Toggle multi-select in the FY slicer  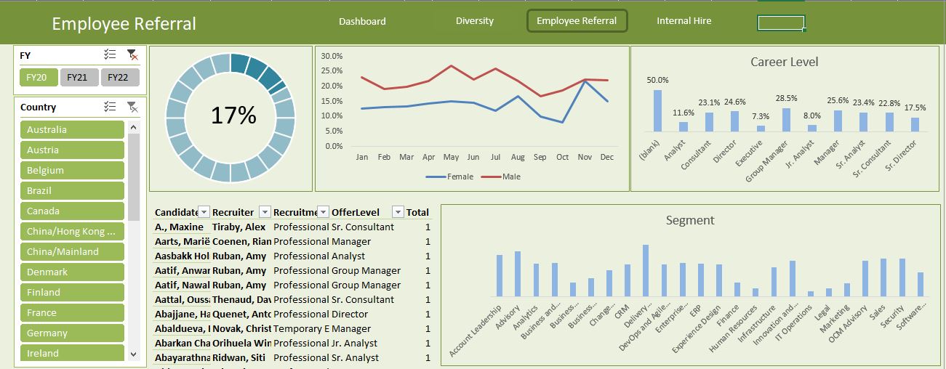click(x=111, y=54)
